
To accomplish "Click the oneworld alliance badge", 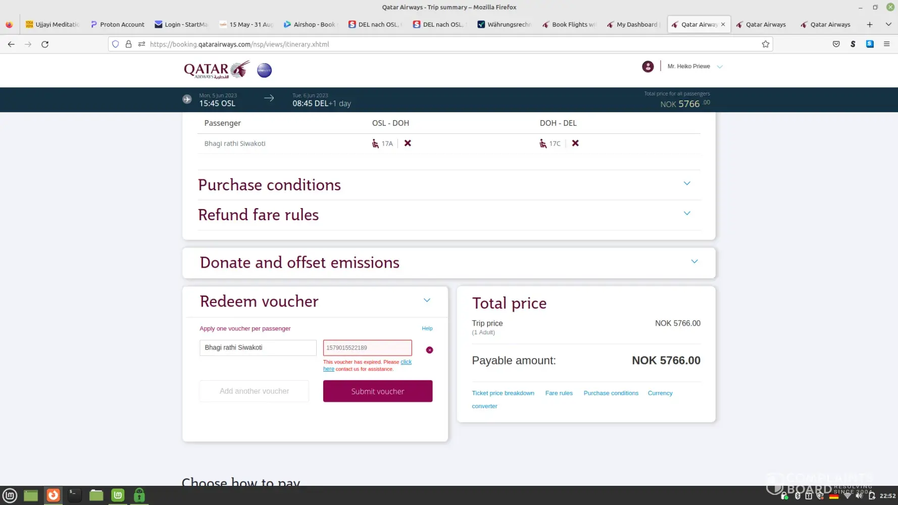I will [264, 70].
